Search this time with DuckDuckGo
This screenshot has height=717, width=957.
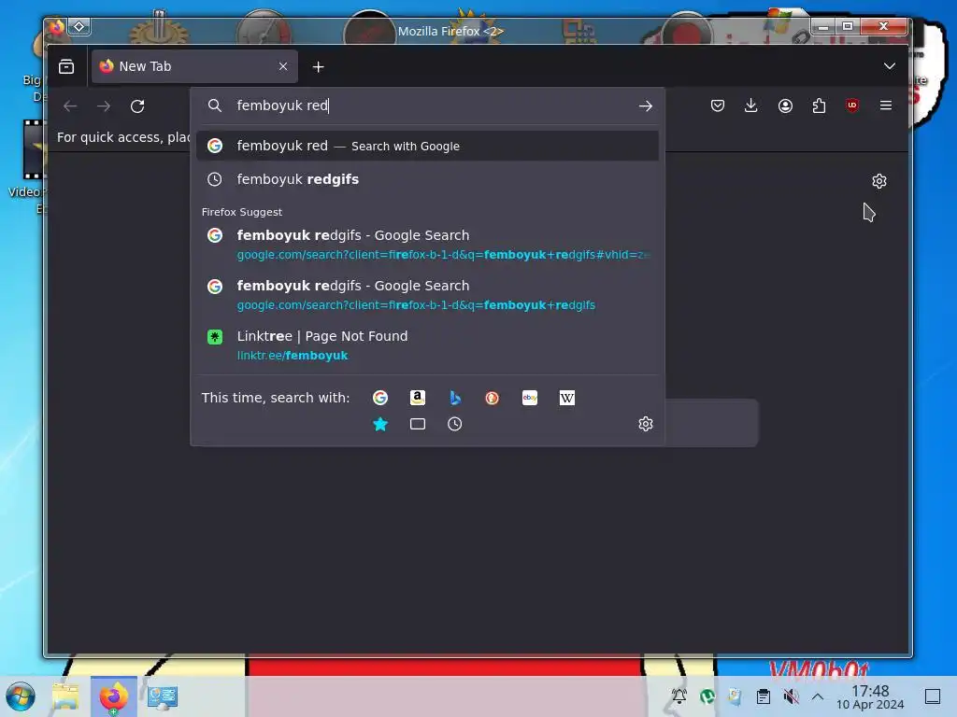tap(492, 398)
